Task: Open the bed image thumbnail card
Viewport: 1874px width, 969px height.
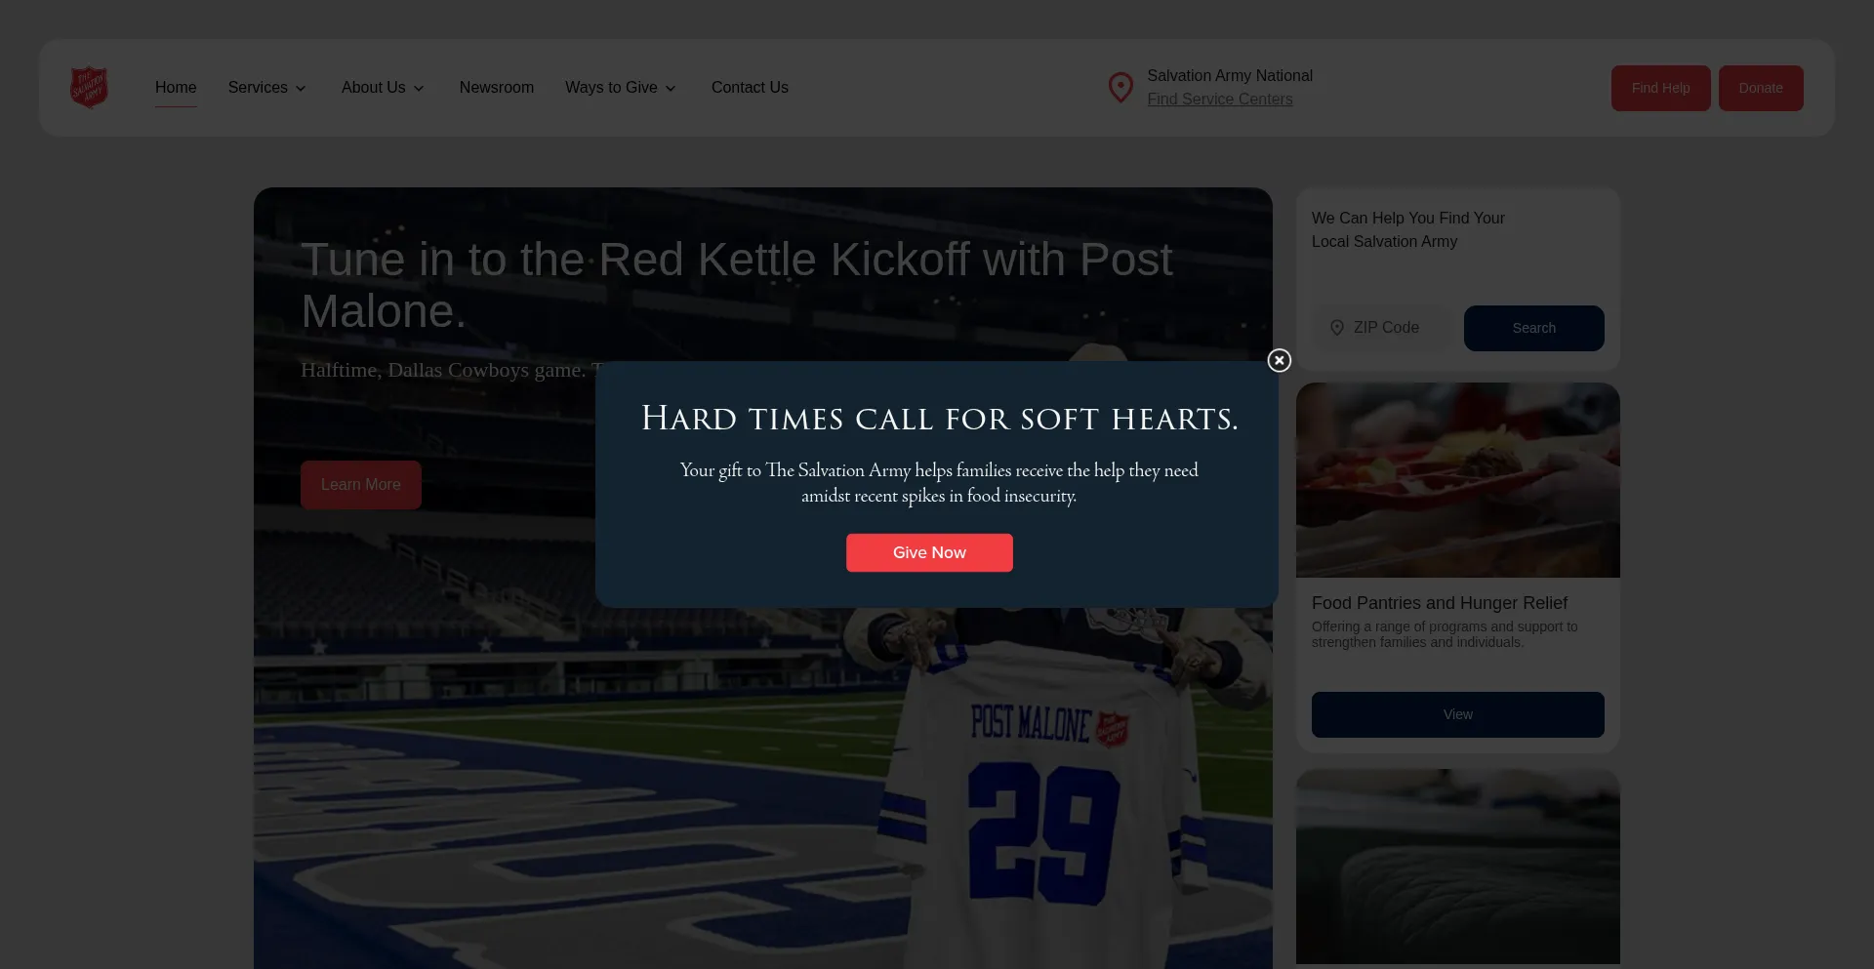Action: pos(1457,867)
